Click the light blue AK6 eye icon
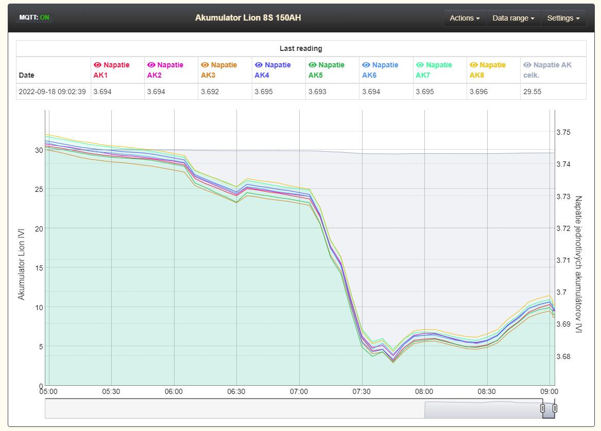 tap(366, 65)
